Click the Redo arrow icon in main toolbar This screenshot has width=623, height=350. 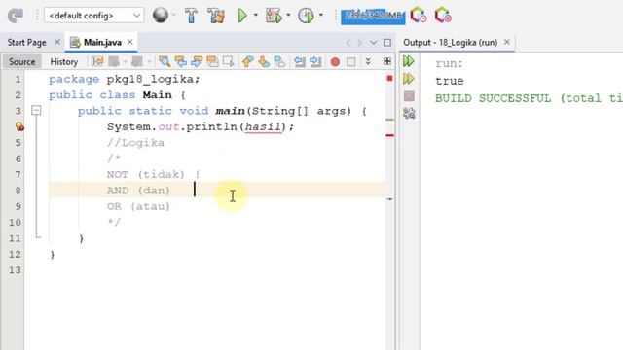click(16, 16)
